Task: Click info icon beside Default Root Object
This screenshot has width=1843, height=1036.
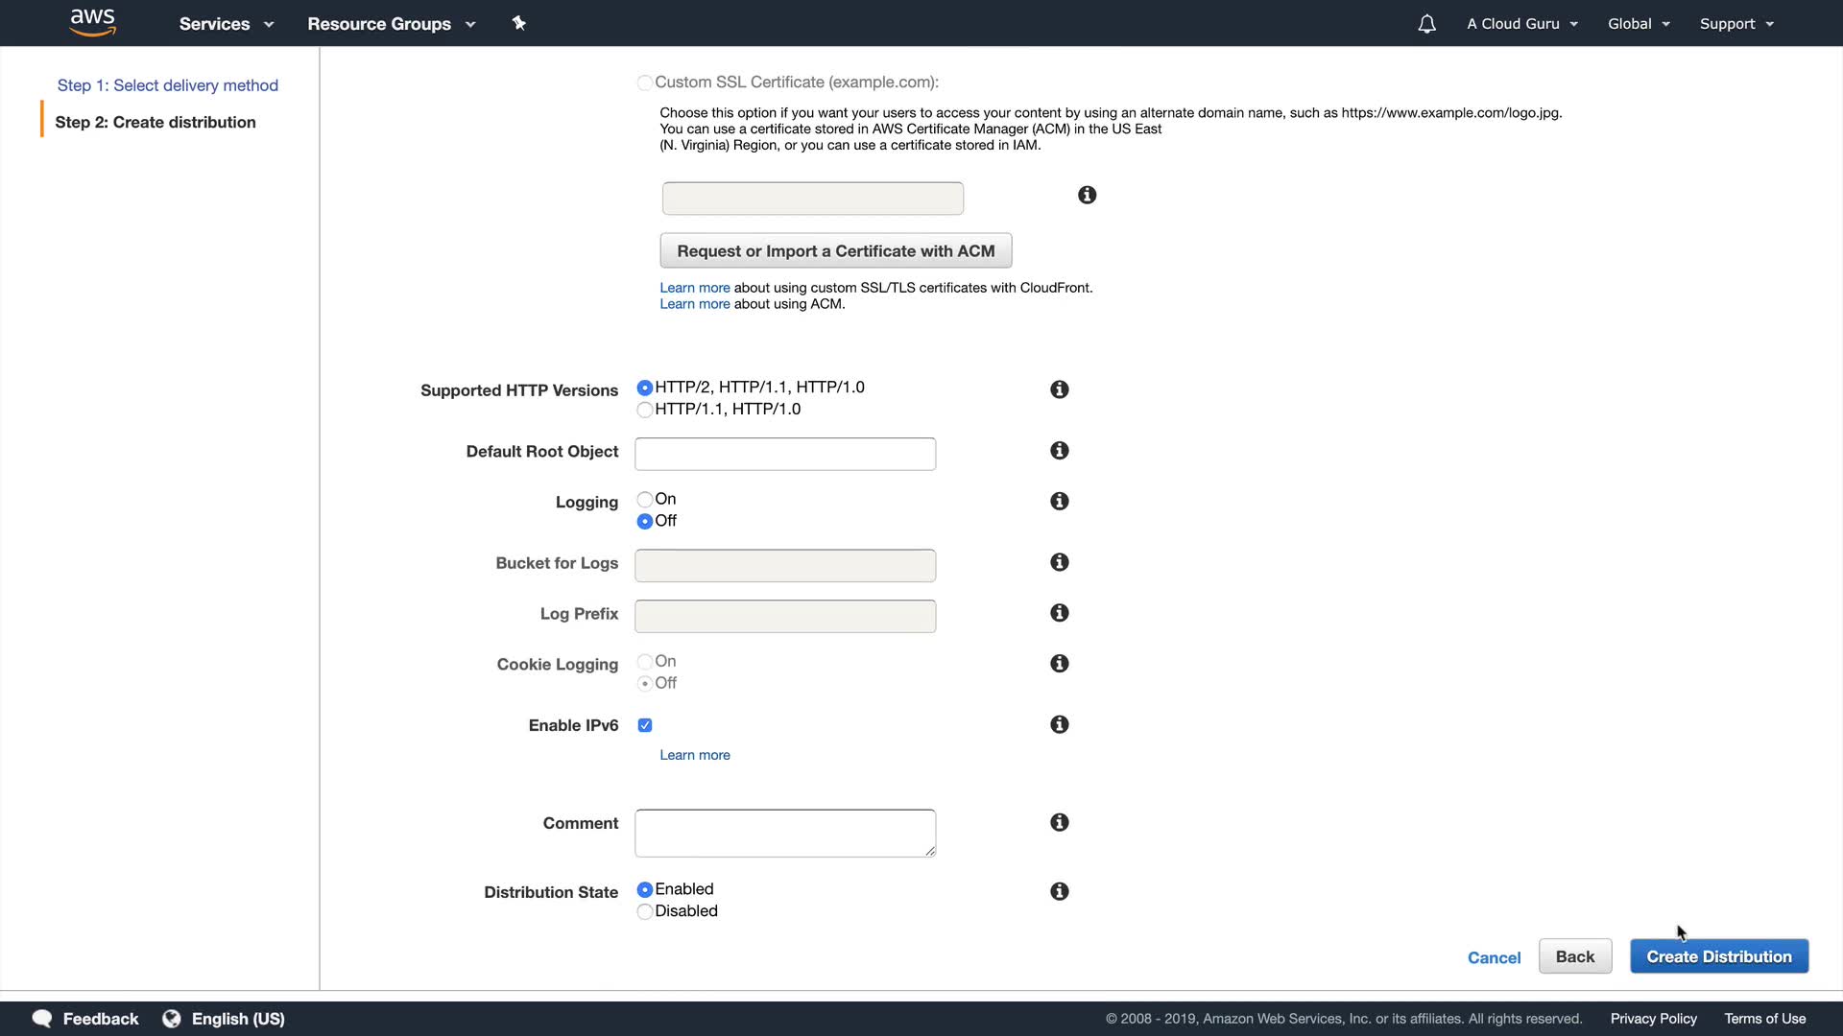Action: pos(1059,451)
